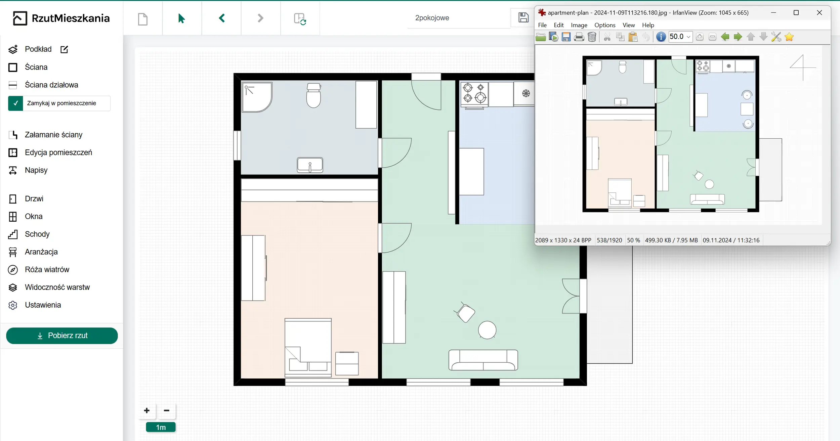The image size is (840, 441).
Task: Expand IrfanView zoom percentage dropdown
Action: pyautogui.click(x=688, y=37)
